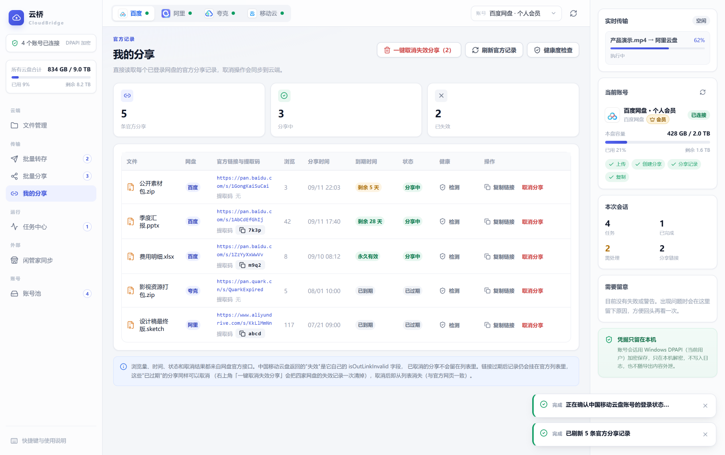The image size is (725, 455).
Task: Open 闲管家同步 in the sidebar
Action: [51, 261]
